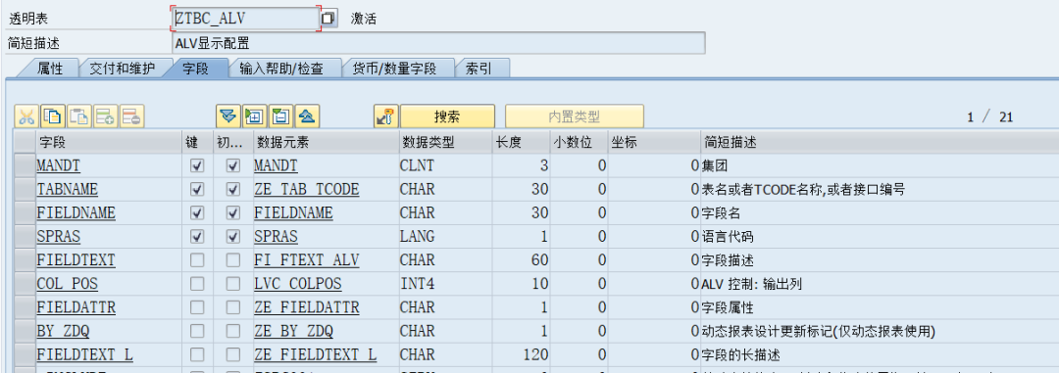
Task: Click field name TABNAME
Action: coord(67,190)
